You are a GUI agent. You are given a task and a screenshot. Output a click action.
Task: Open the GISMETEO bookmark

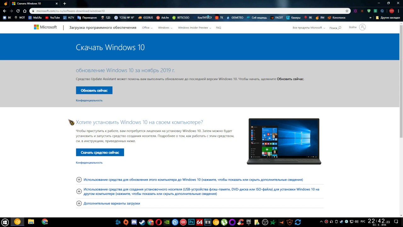point(235,18)
